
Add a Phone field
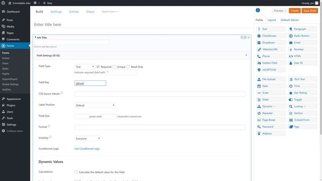(271, 56)
